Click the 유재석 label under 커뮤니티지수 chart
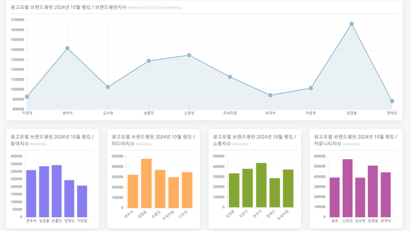 (386, 221)
